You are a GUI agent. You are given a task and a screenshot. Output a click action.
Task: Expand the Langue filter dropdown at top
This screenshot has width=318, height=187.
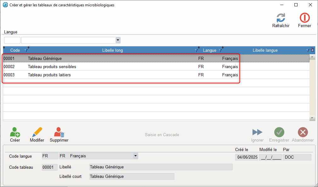click(x=118, y=40)
